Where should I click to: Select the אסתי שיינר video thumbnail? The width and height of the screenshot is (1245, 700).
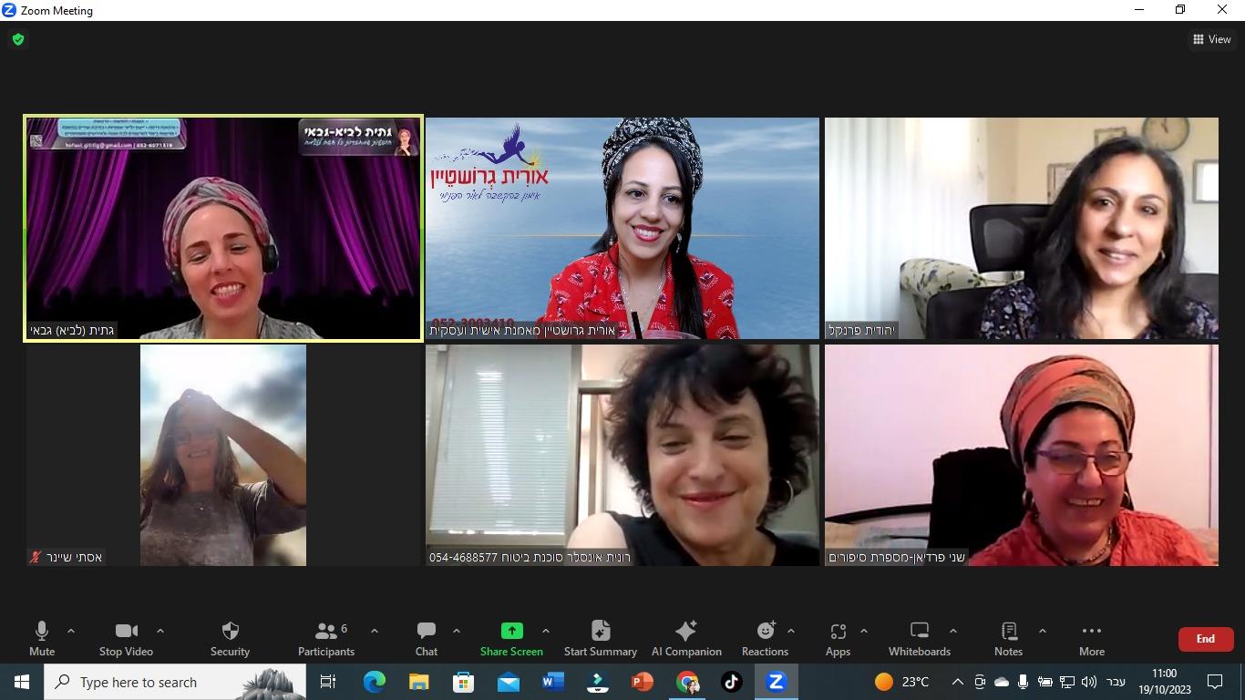223,455
